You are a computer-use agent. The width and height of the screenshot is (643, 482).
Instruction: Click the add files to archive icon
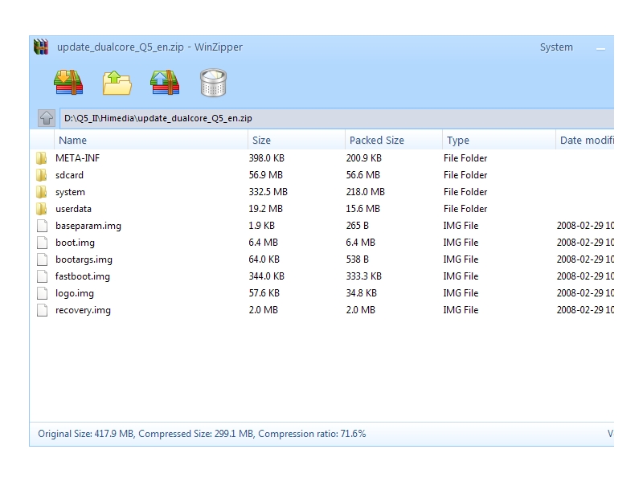point(165,83)
